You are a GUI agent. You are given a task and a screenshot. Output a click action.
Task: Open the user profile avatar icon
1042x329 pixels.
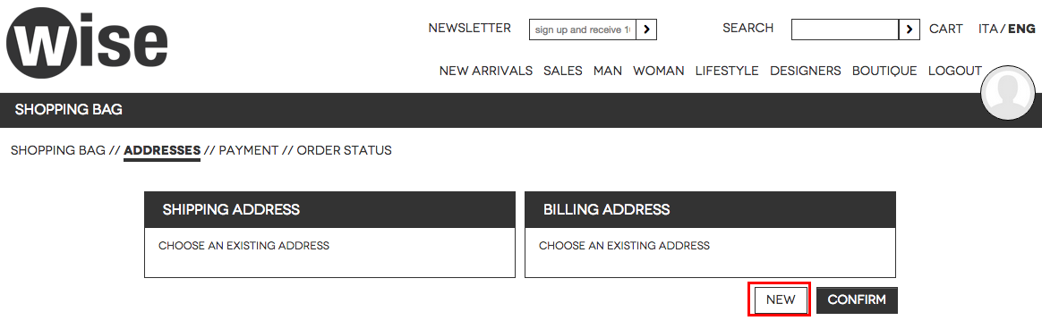[x=1008, y=93]
